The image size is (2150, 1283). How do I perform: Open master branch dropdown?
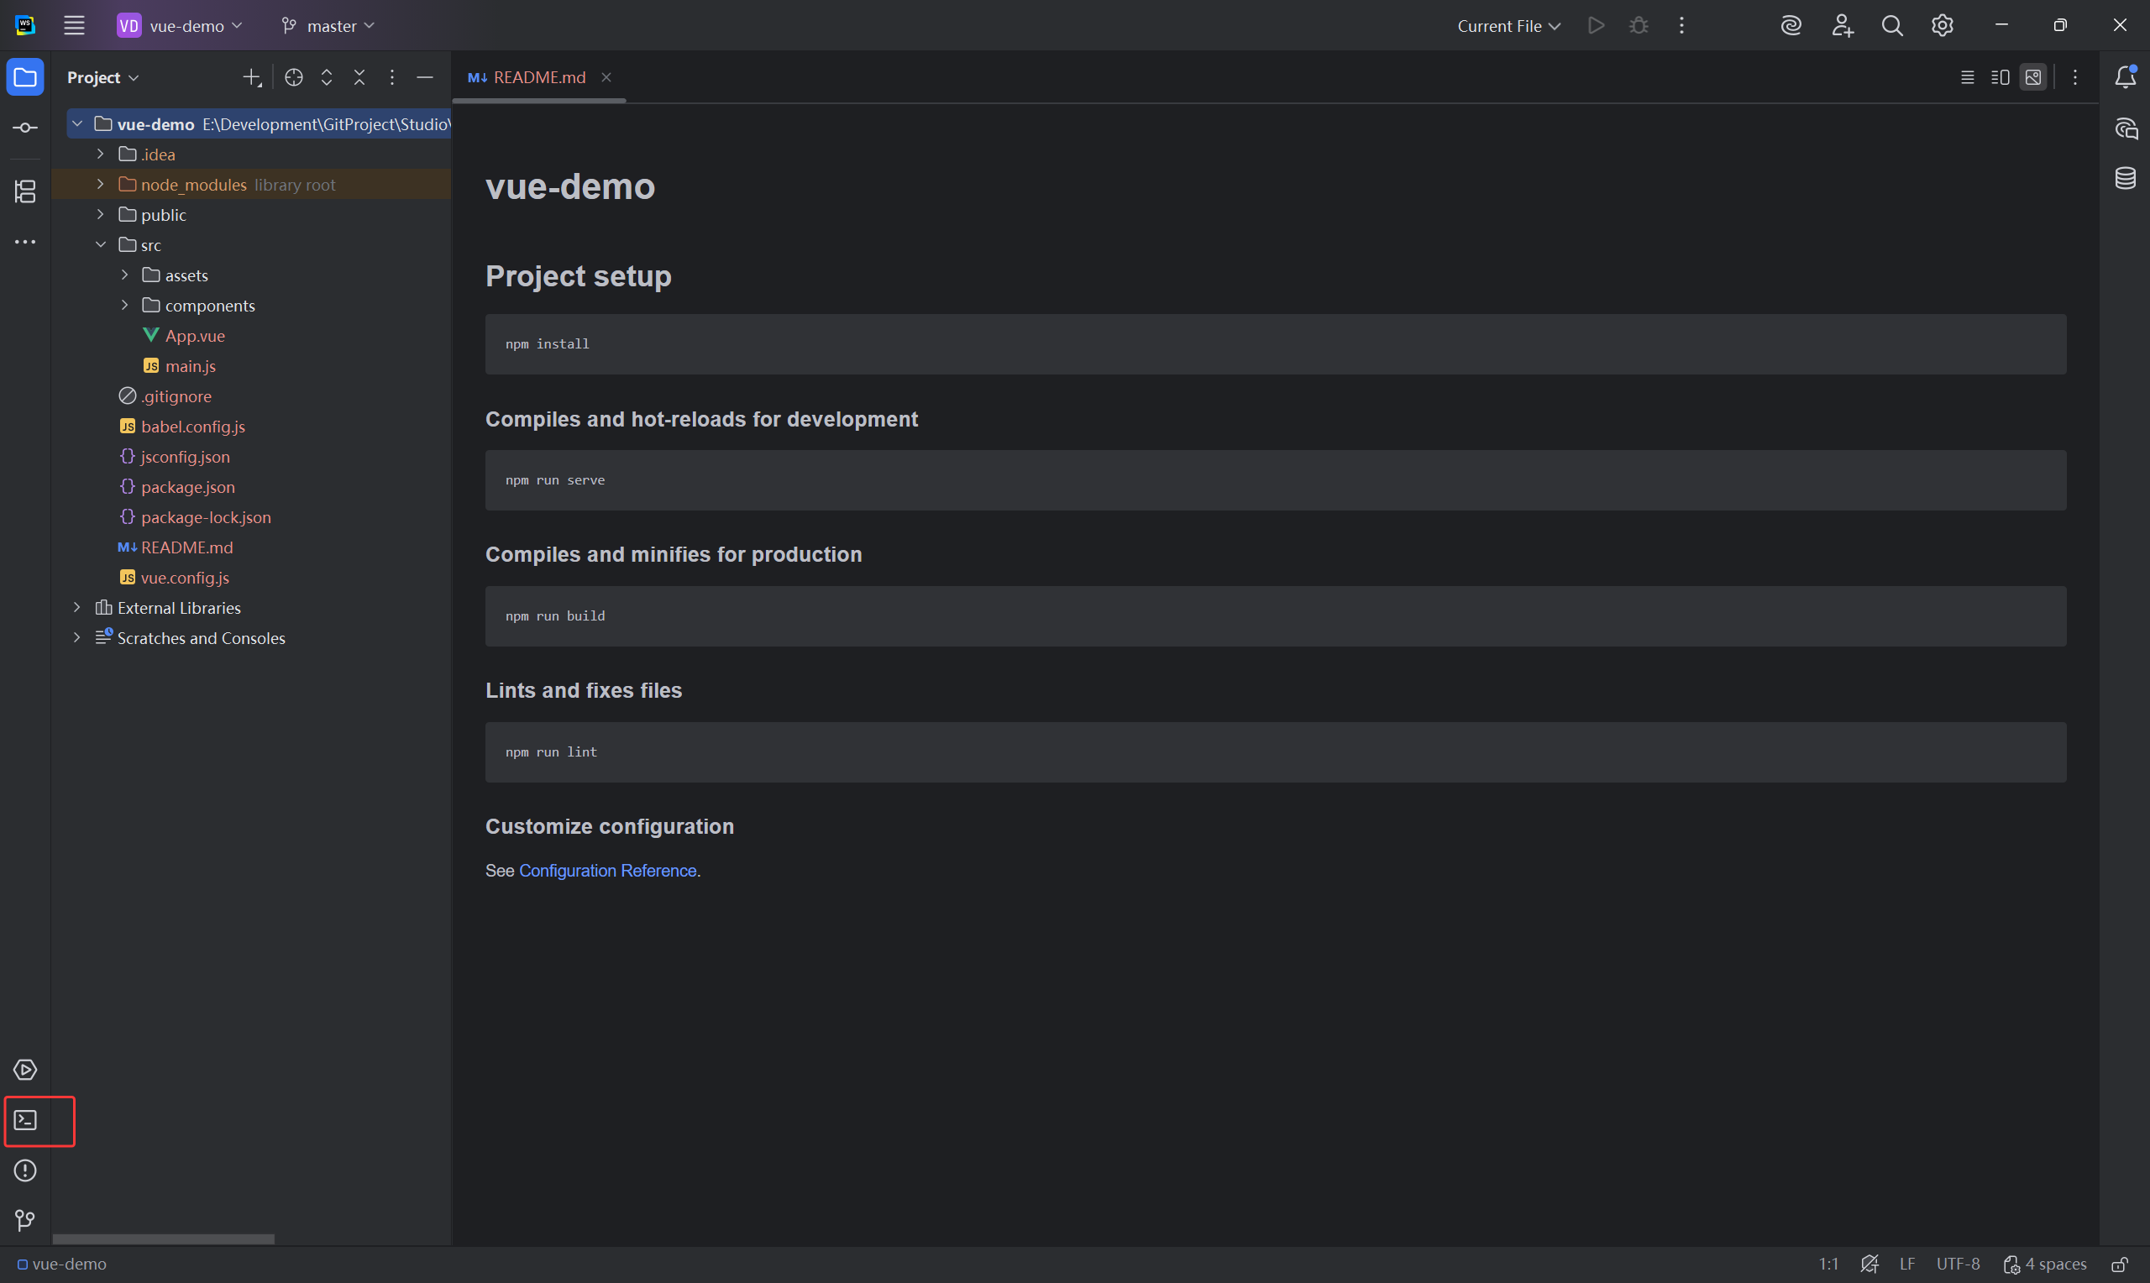coord(328,26)
